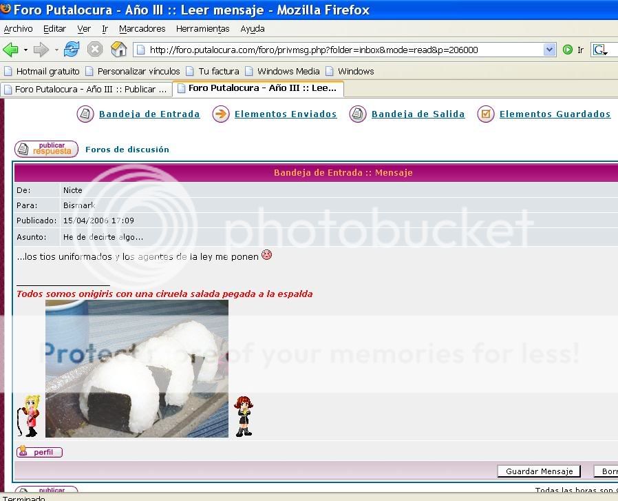Viewport: 618px width, 501px height.
Task: Click the green Back arrow button
Action: click(x=10, y=50)
